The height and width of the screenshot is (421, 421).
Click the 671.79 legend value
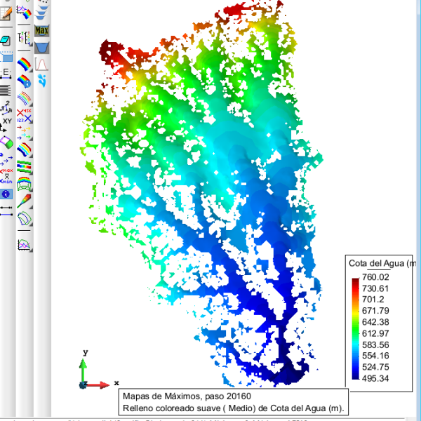click(x=375, y=311)
